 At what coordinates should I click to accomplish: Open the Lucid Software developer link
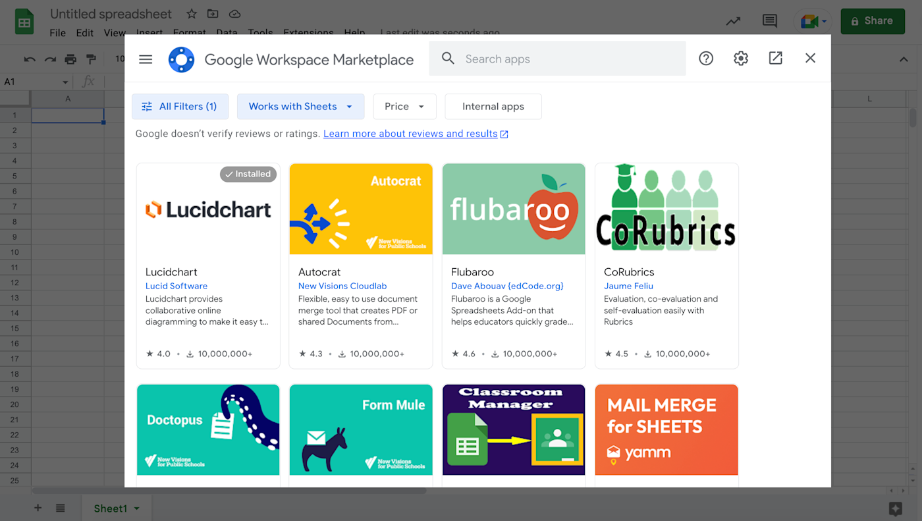(x=176, y=286)
